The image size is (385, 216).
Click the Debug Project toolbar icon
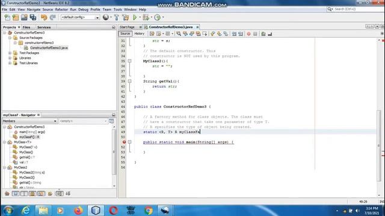tap(146, 17)
